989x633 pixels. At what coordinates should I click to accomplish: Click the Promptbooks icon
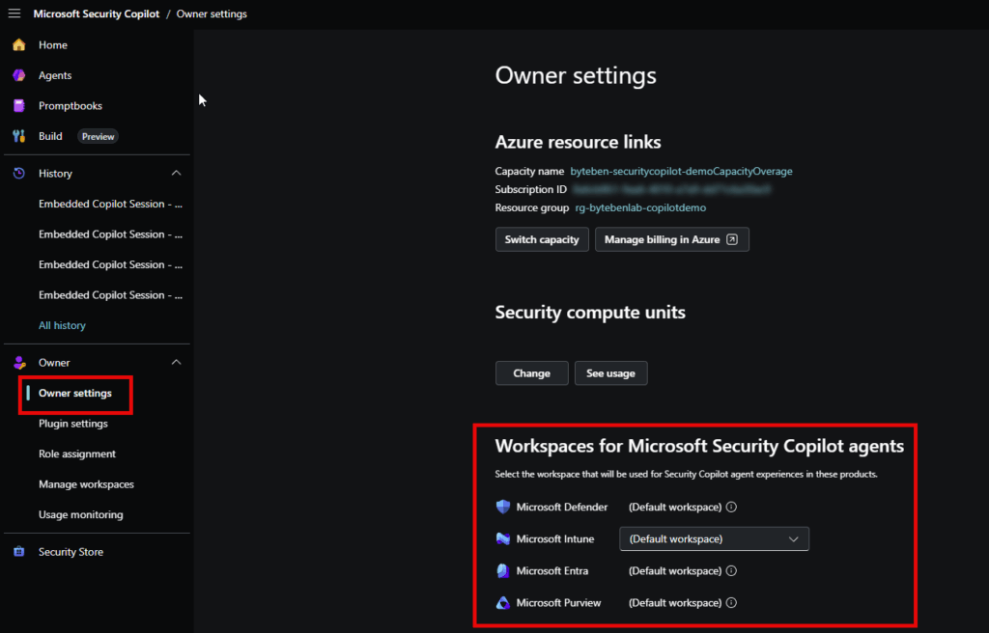pos(18,106)
